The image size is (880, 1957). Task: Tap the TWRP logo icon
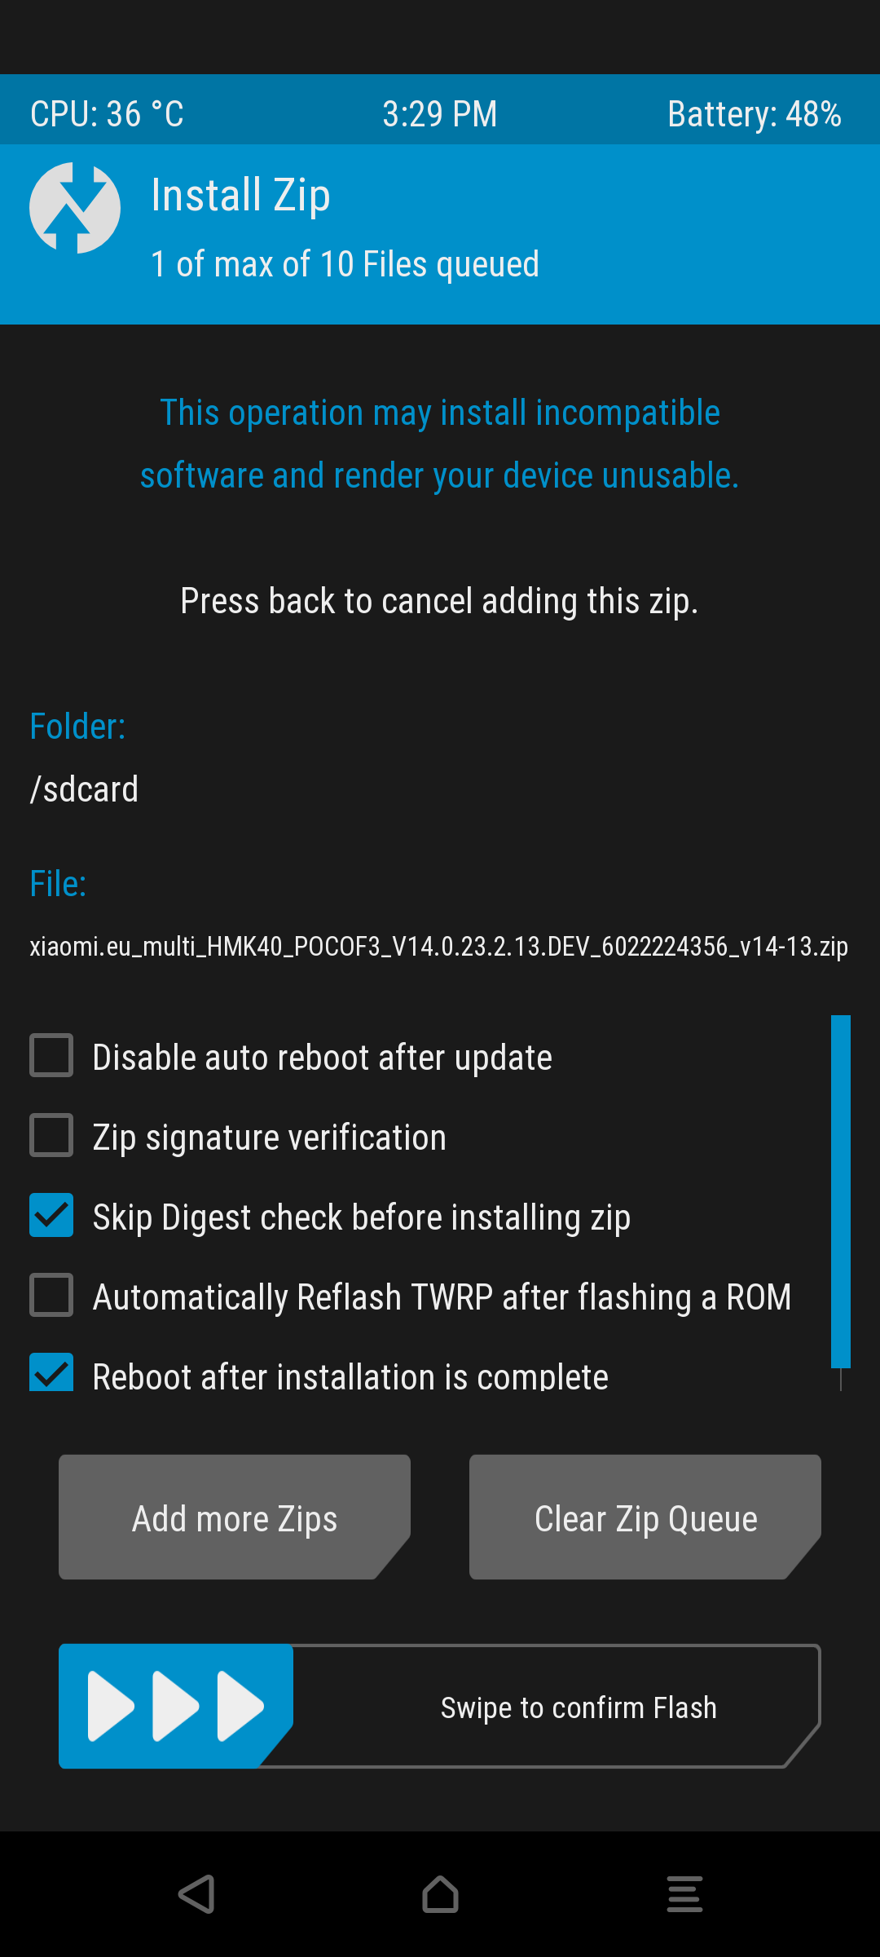(x=75, y=208)
